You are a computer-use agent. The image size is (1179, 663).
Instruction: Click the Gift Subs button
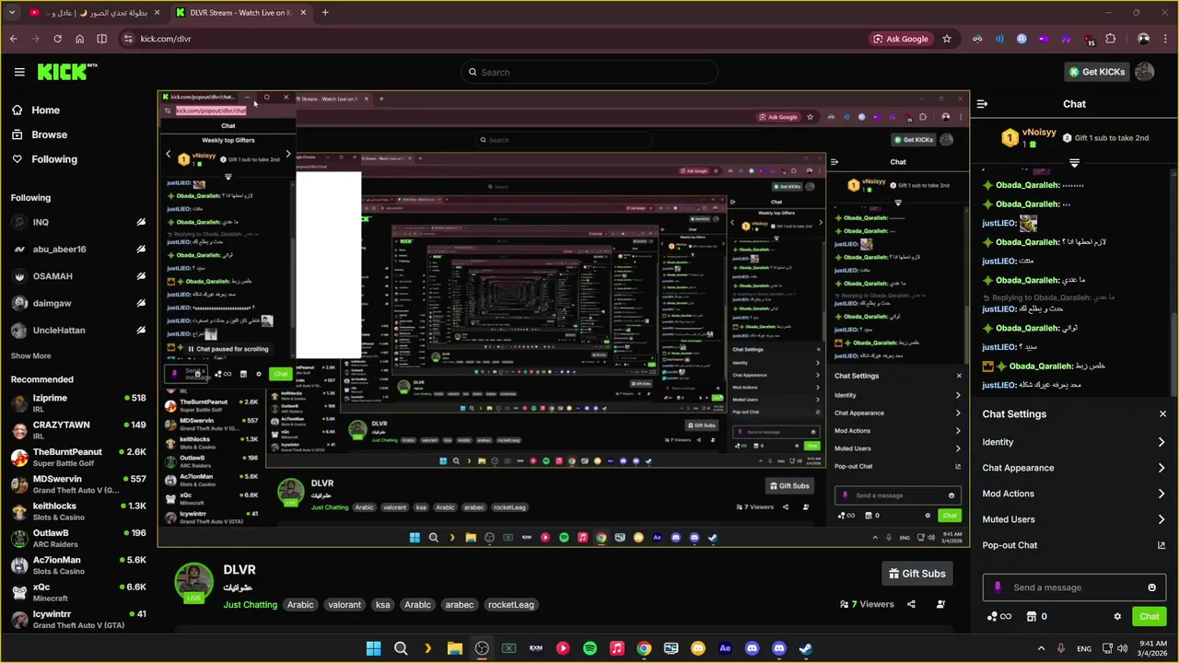click(916, 574)
